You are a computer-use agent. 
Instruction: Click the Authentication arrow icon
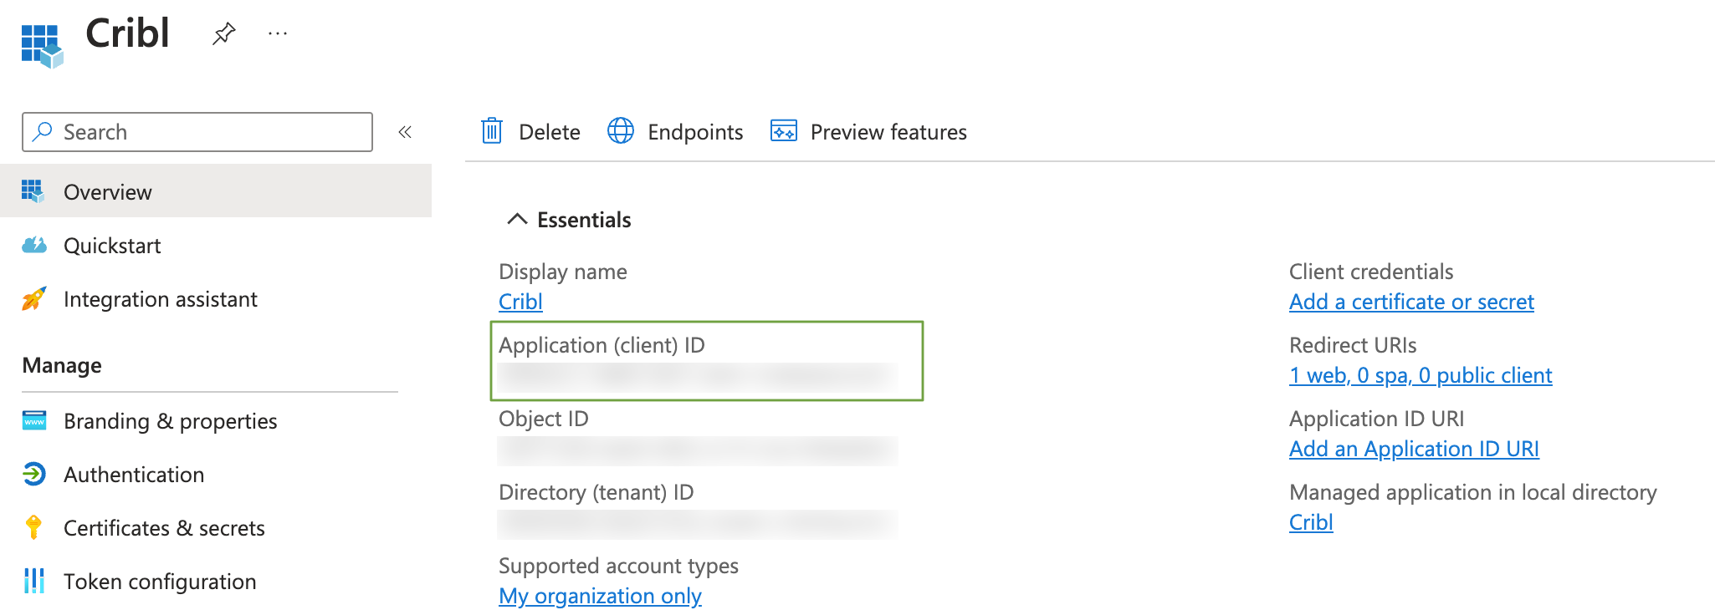coord(34,474)
